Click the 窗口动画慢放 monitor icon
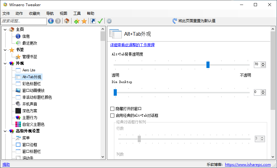 click(x=18, y=90)
